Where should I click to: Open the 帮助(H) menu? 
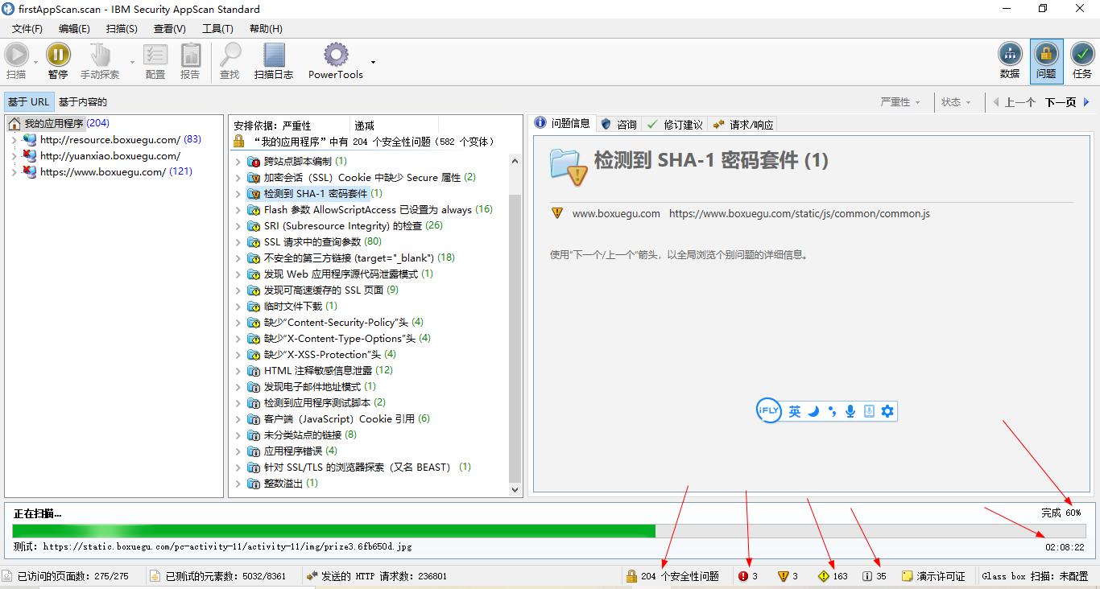tap(265, 29)
